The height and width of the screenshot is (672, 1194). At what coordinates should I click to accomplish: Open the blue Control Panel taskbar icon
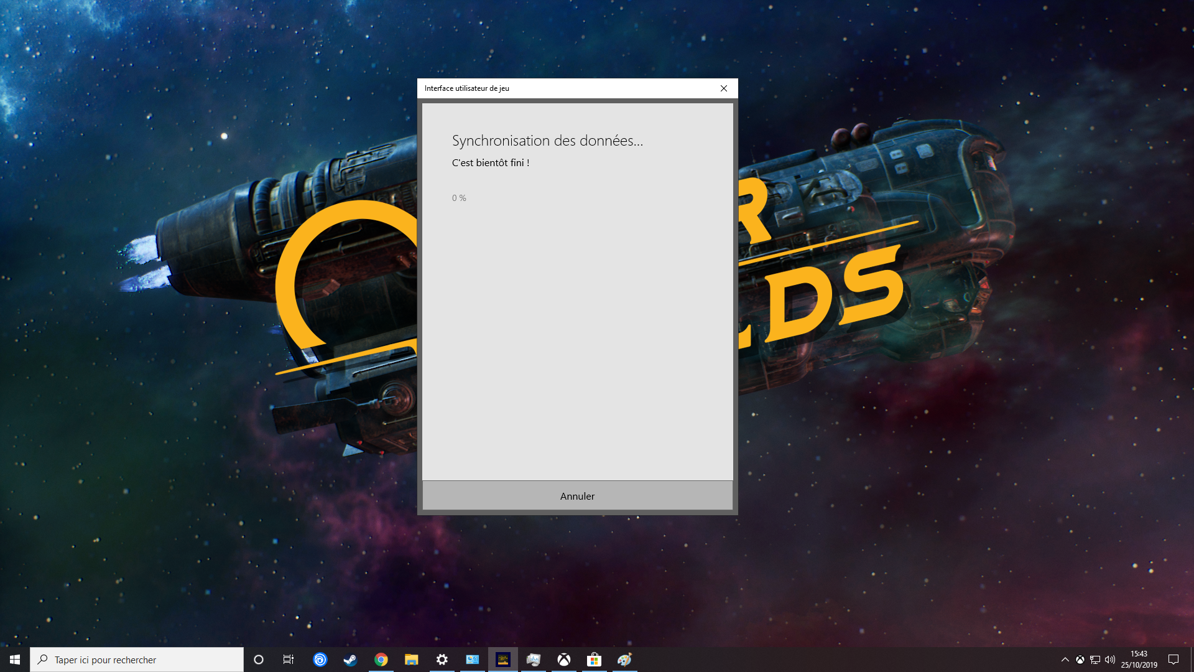[x=472, y=660]
